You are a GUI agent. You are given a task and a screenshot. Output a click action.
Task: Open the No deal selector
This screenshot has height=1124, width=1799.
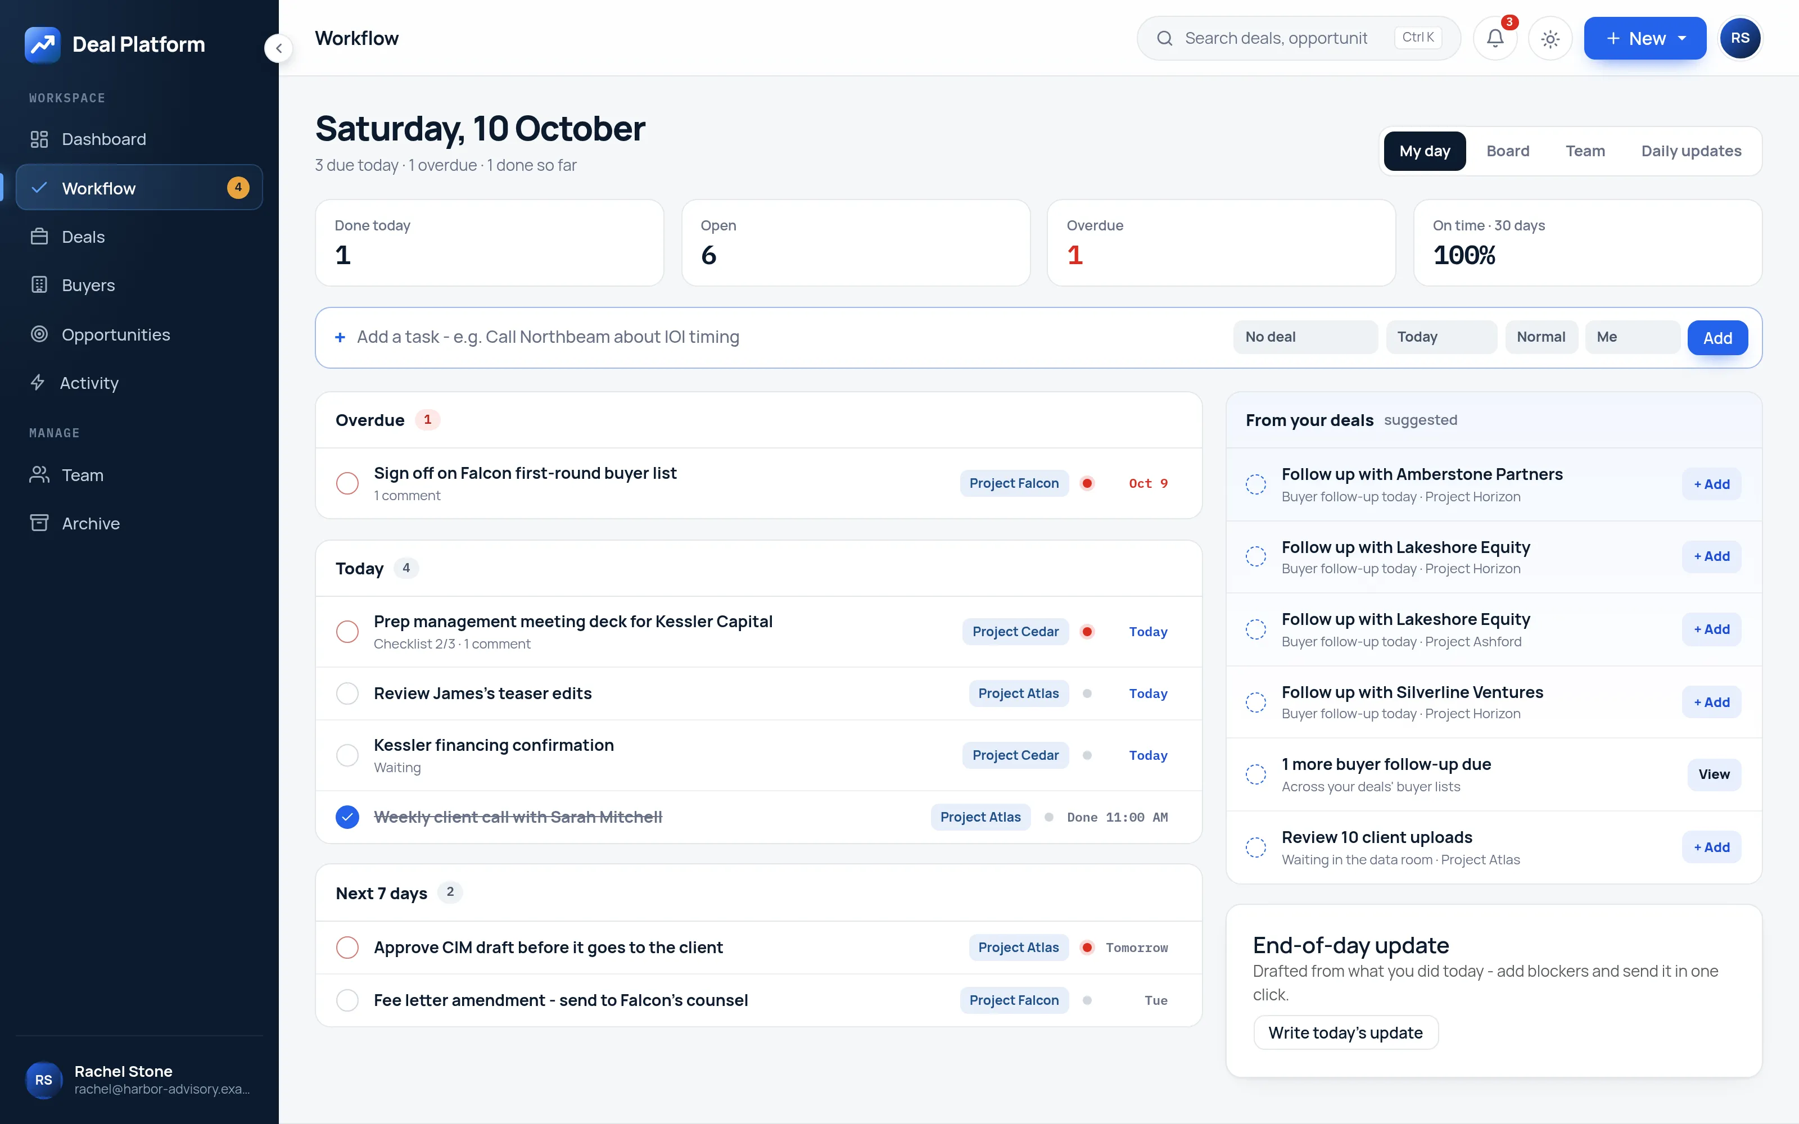(x=1305, y=338)
